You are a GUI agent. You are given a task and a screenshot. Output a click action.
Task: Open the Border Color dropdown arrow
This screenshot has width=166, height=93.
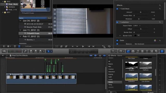point(139,36)
